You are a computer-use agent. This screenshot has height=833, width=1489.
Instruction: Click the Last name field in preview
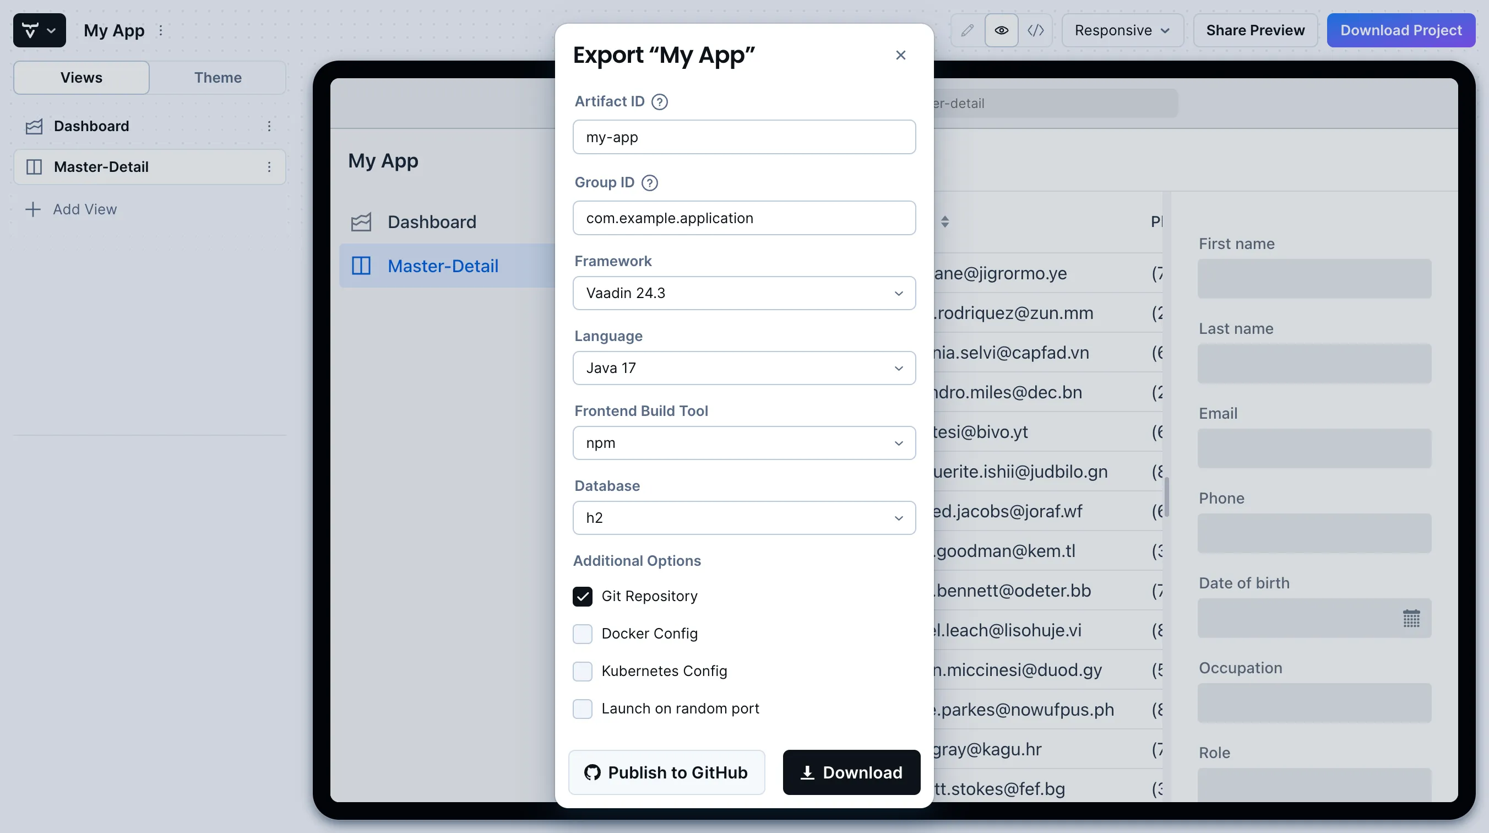(1314, 364)
